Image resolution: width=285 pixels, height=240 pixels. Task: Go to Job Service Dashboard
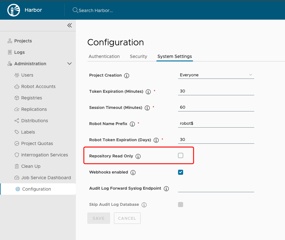(46, 178)
